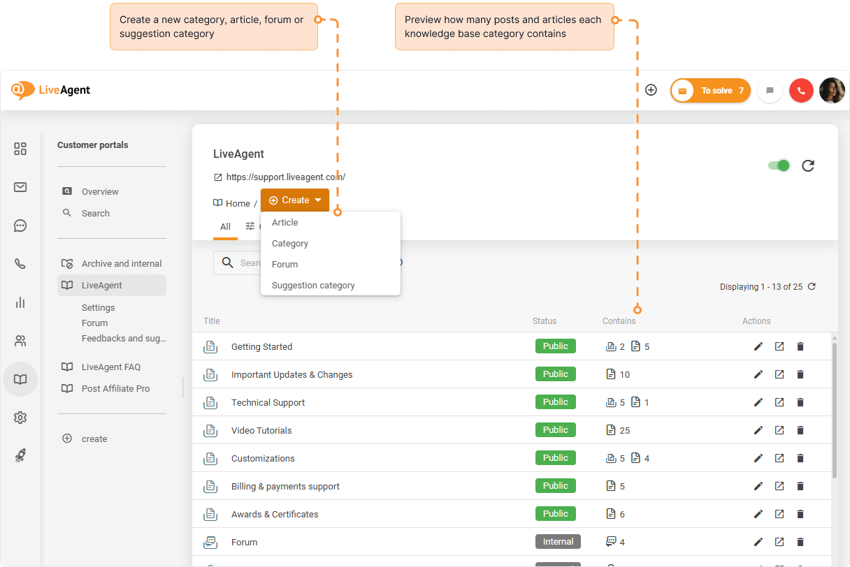Select Article from the Create menu

pos(285,223)
